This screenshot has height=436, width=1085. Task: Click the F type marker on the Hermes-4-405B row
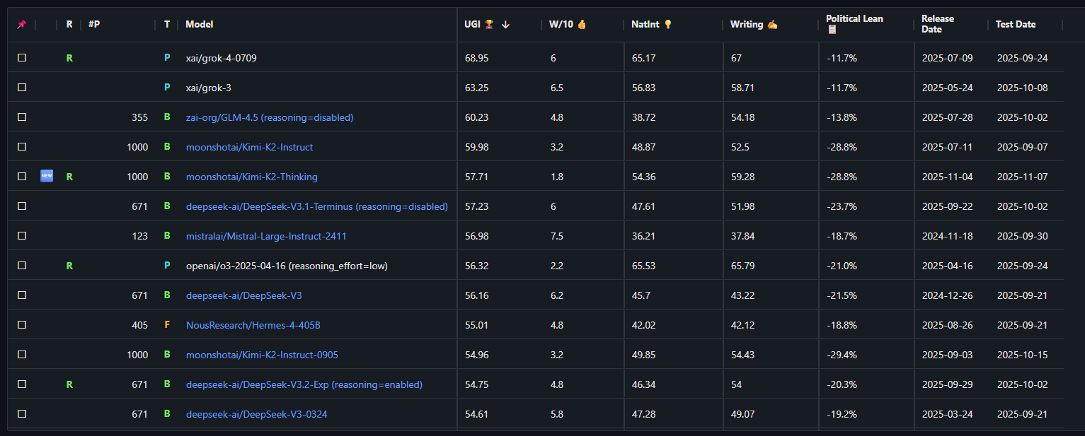(167, 326)
